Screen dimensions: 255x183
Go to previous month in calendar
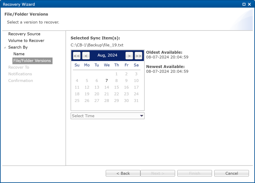pyautogui.click(x=86, y=56)
